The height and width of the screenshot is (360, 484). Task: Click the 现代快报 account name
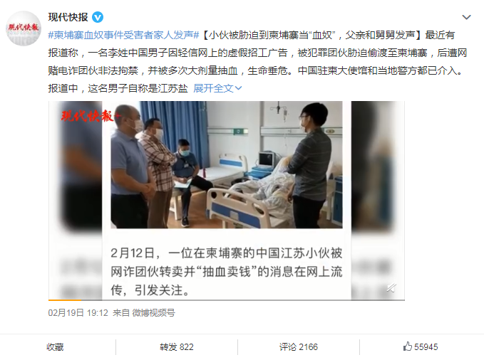[68, 17]
